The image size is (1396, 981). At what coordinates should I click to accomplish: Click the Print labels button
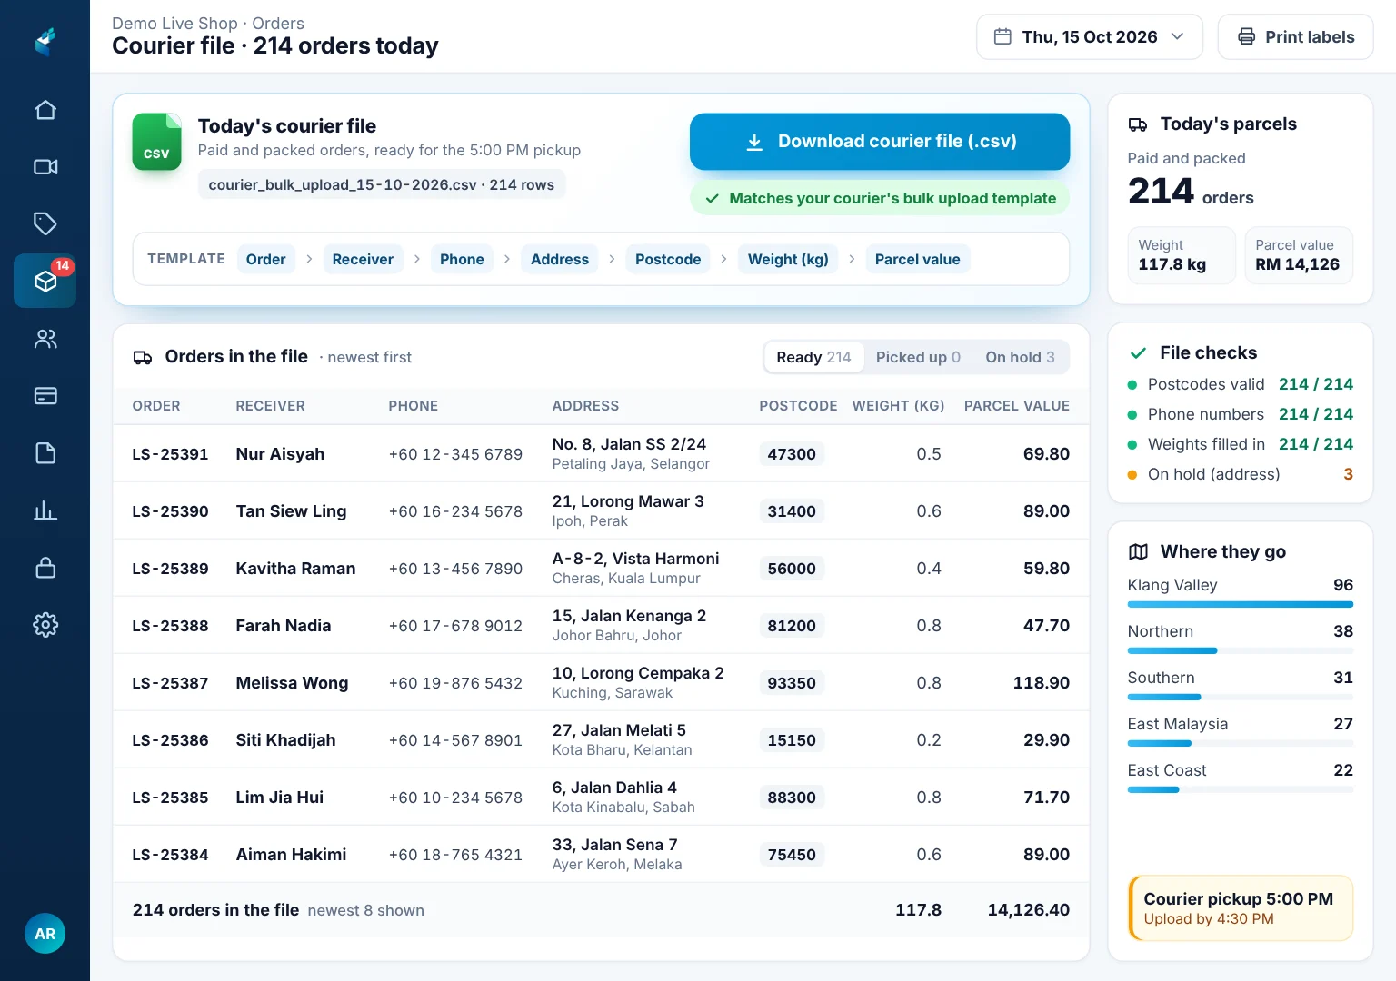click(x=1295, y=37)
